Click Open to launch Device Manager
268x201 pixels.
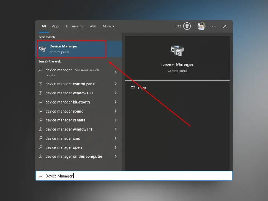click(142, 88)
